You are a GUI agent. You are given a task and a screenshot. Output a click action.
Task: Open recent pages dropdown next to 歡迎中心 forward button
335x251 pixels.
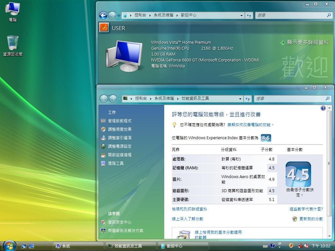(x=119, y=15)
